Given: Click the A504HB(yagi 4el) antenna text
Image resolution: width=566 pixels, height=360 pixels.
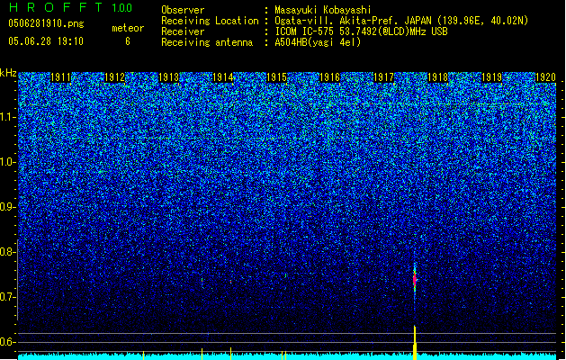Looking at the screenshot, I should pyautogui.click(x=318, y=42).
